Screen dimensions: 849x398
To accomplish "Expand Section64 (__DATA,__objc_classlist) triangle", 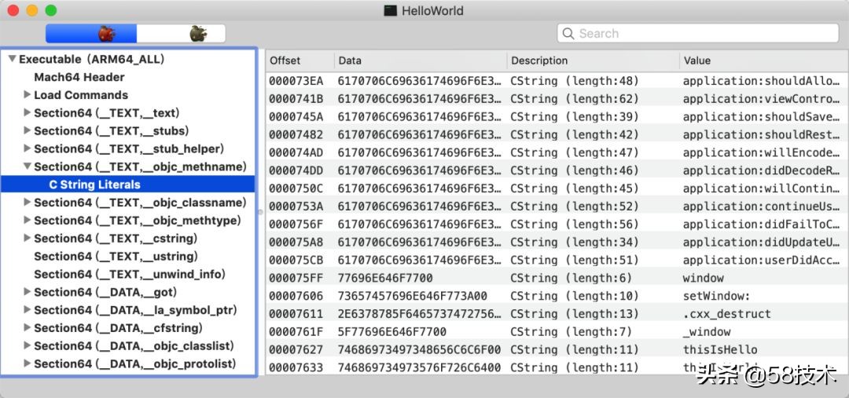I will [27, 345].
